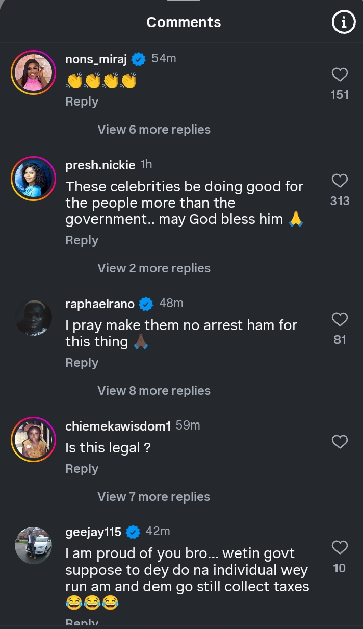The width and height of the screenshot is (363, 629).
Task: Reply to raphaelrano's comment
Action: (82, 363)
